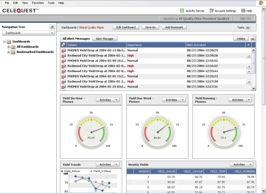
Task: Open the Tools menu
Action: [x=51, y=3]
